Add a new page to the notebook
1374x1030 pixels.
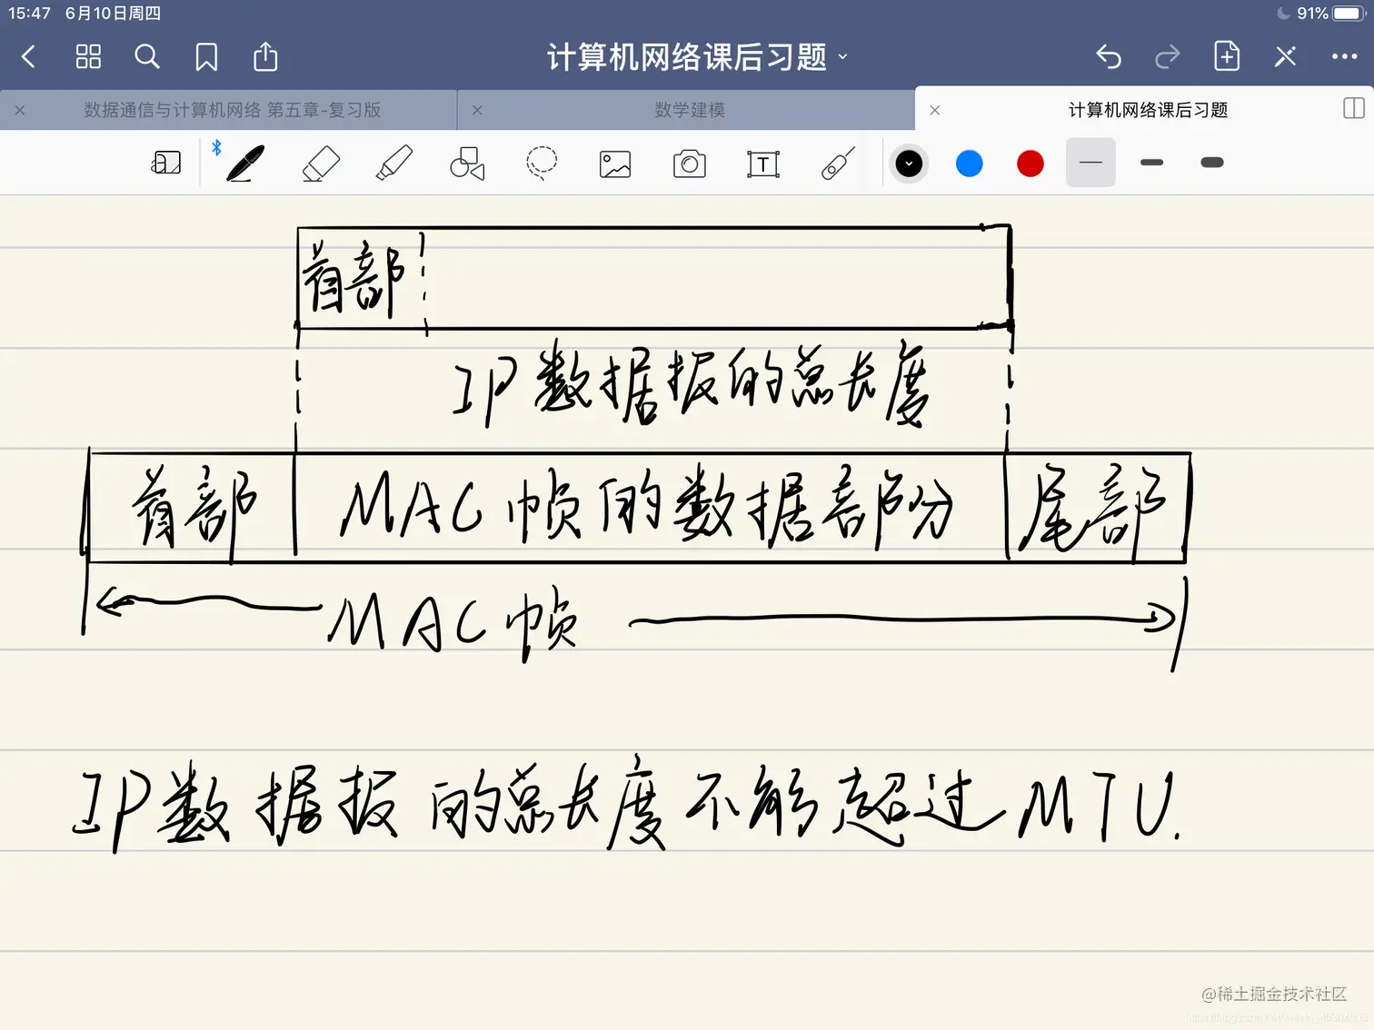coord(1226,56)
